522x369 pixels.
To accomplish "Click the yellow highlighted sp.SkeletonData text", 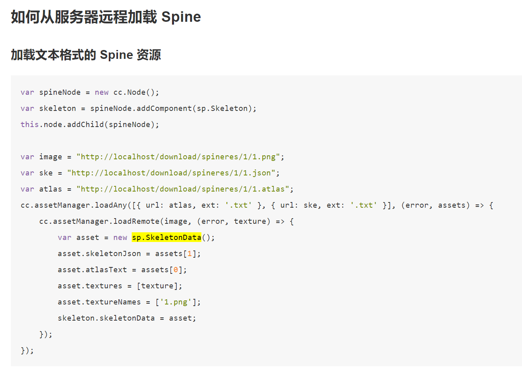I will tap(166, 238).
